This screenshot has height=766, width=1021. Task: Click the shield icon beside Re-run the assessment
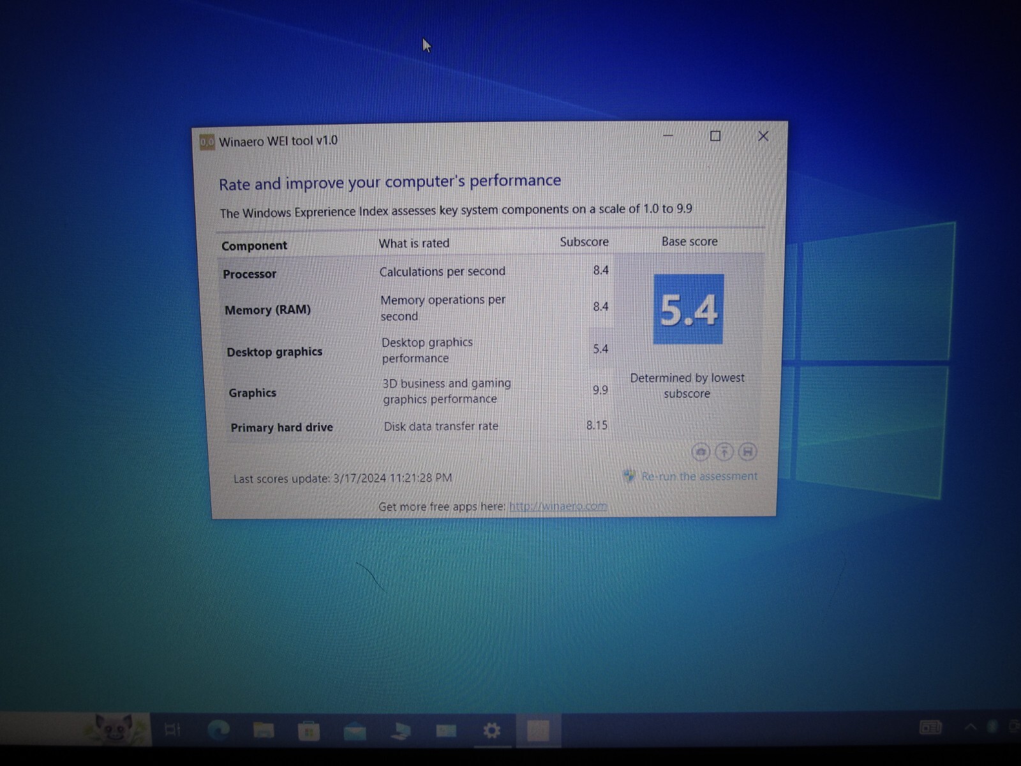(629, 476)
